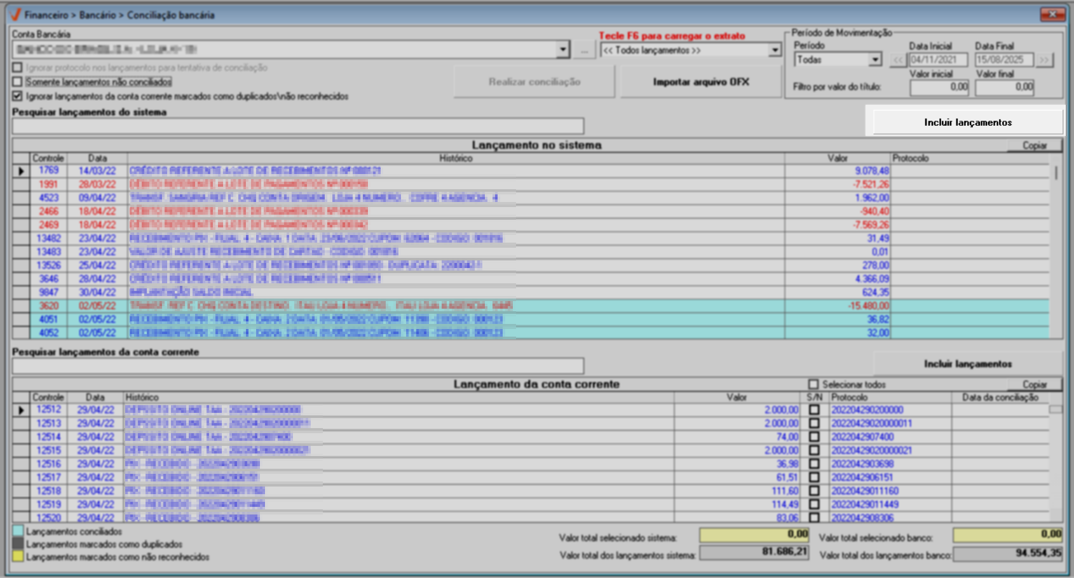Click the 'Data da conciliação' column header
1074x578 pixels.
click(1000, 398)
